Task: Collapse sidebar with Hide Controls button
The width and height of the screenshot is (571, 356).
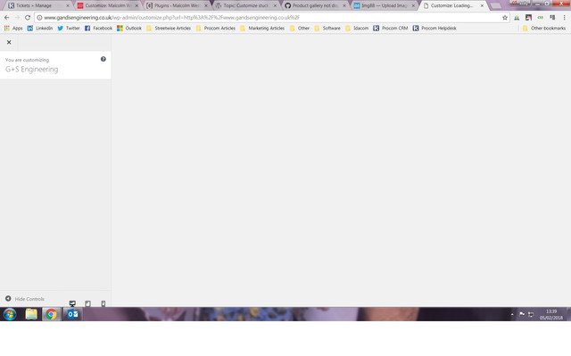Action: tap(25, 299)
